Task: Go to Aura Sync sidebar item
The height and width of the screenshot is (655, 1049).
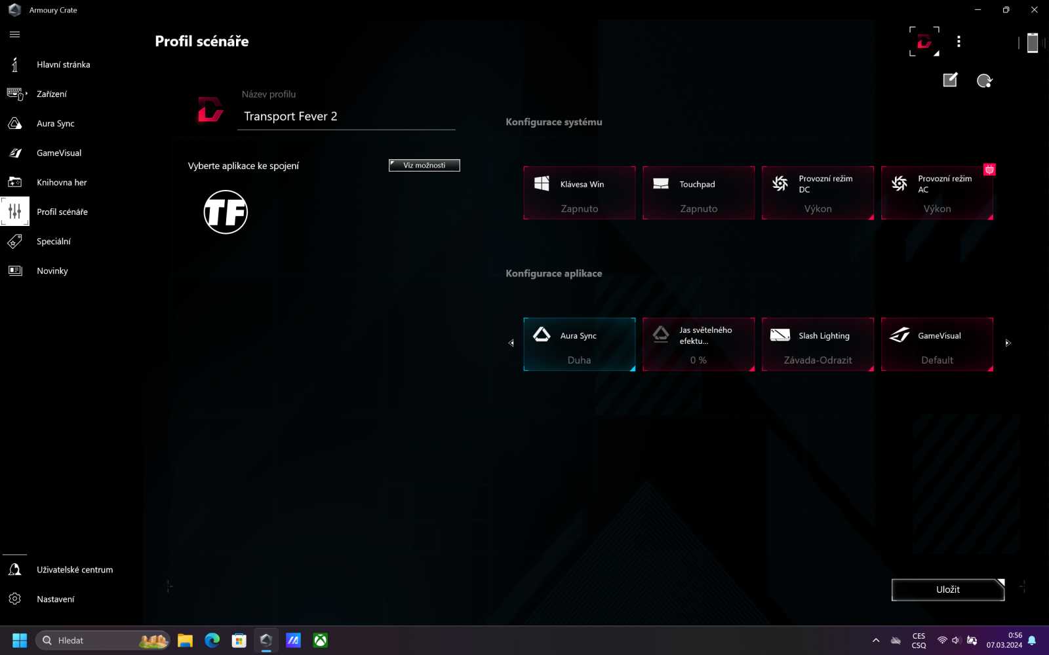Action: pyautogui.click(x=55, y=123)
